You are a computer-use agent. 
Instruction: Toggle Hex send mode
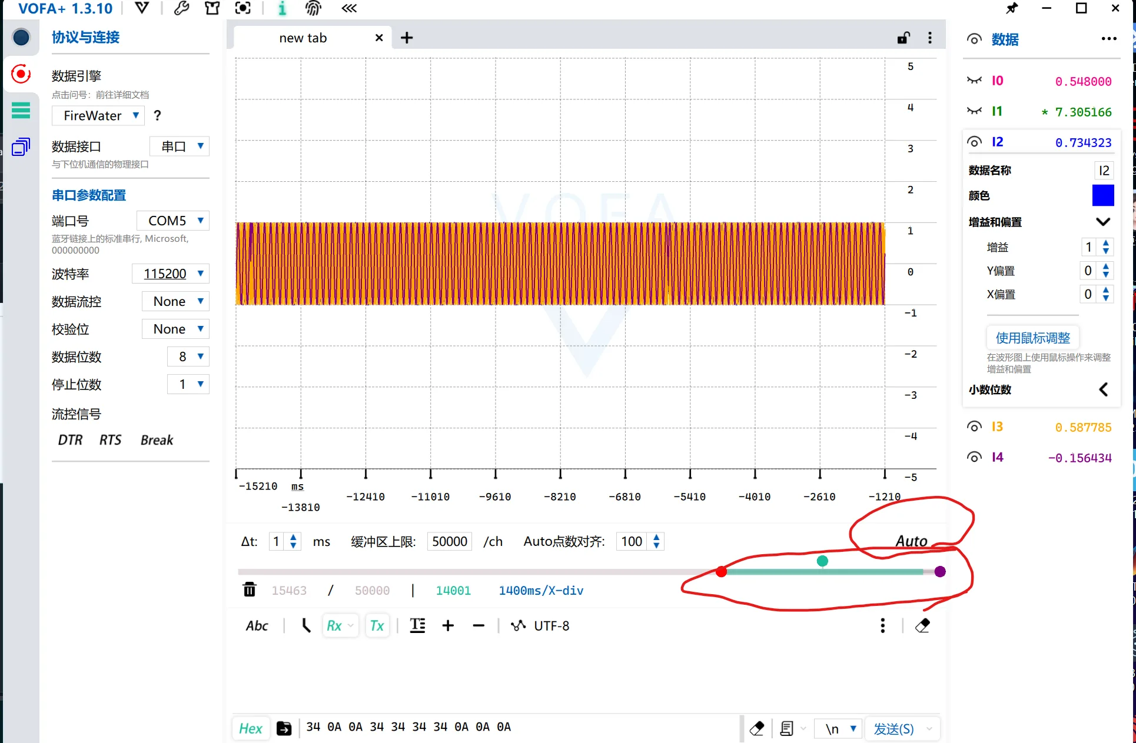click(251, 728)
